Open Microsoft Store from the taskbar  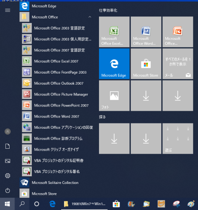(116, 204)
